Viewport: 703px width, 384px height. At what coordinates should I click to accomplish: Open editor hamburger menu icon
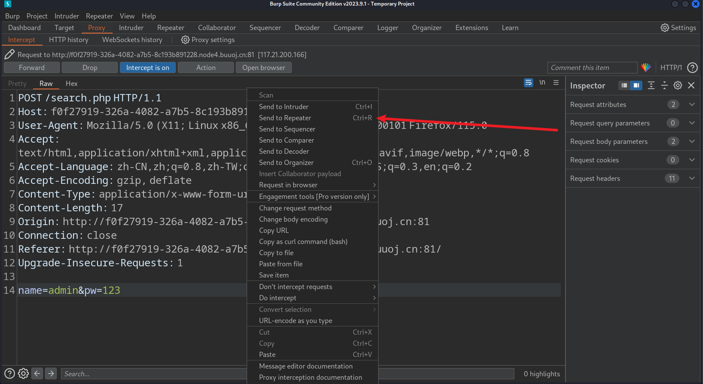556,82
